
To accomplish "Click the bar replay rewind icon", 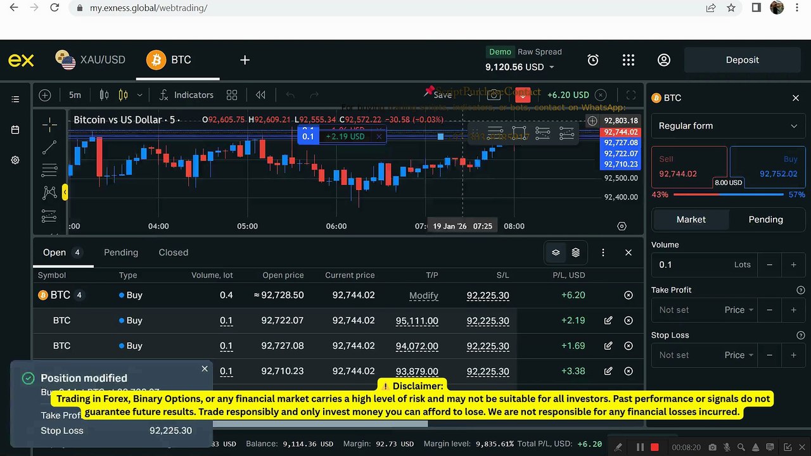I will 260,95.
